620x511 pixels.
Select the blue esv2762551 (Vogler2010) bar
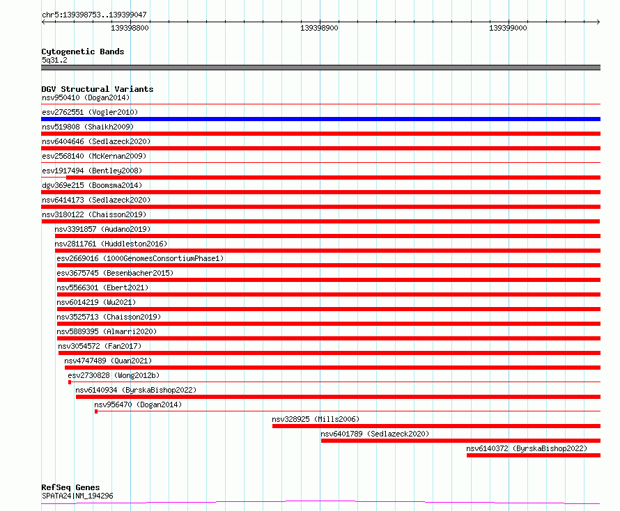point(320,119)
